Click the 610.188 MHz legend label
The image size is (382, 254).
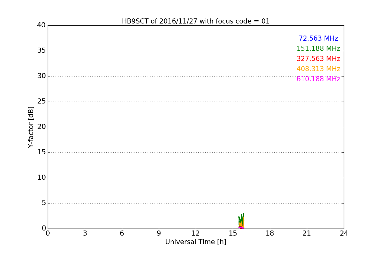tap(318, 79)
